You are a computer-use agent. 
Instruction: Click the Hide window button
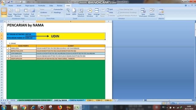[110, 13]
